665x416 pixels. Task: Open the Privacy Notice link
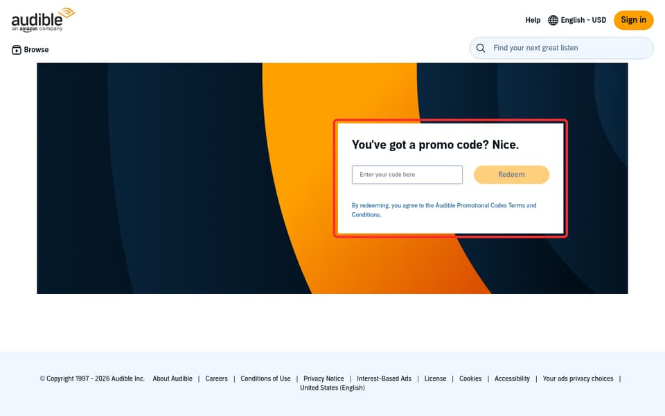[323, 379]
